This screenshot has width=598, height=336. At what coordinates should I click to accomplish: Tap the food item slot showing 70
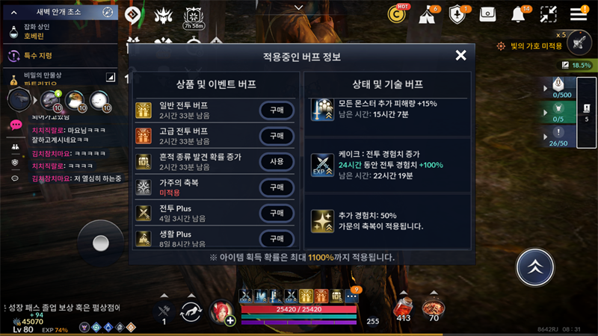tap(434, 309)
